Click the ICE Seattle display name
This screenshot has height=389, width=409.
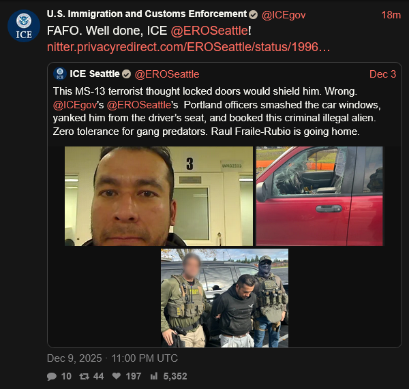point(95,74)
